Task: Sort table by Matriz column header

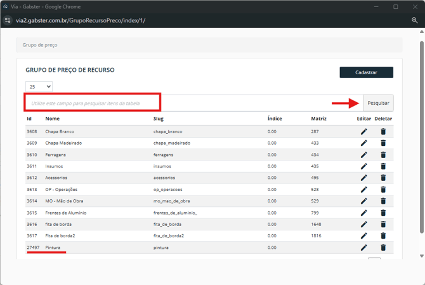Action: coord(318,119)
